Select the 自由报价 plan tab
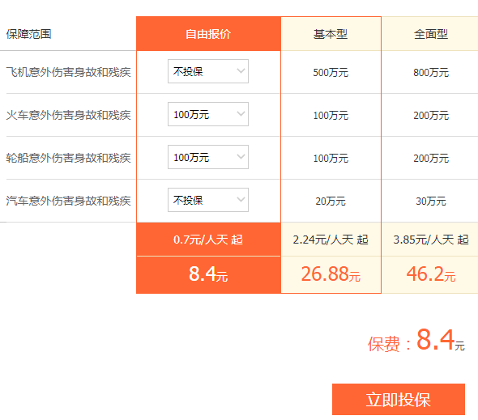The width and height of the screenshot is (478, 420). click(208, 34)
